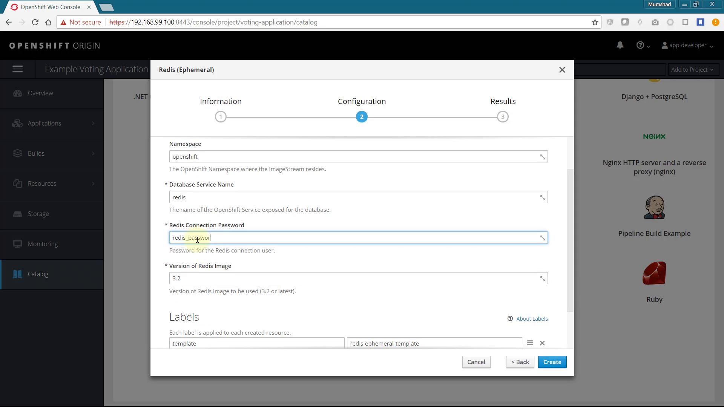Click the Mumshad profile button

pos(660,4)
